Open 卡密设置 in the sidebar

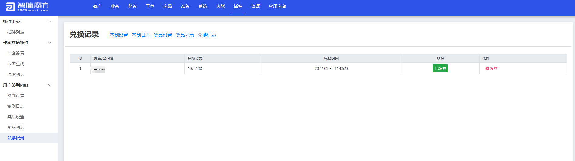[16, 53]
